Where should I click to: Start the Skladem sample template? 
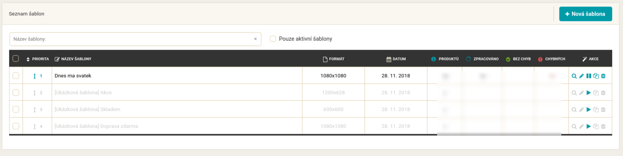click(588, 110)
